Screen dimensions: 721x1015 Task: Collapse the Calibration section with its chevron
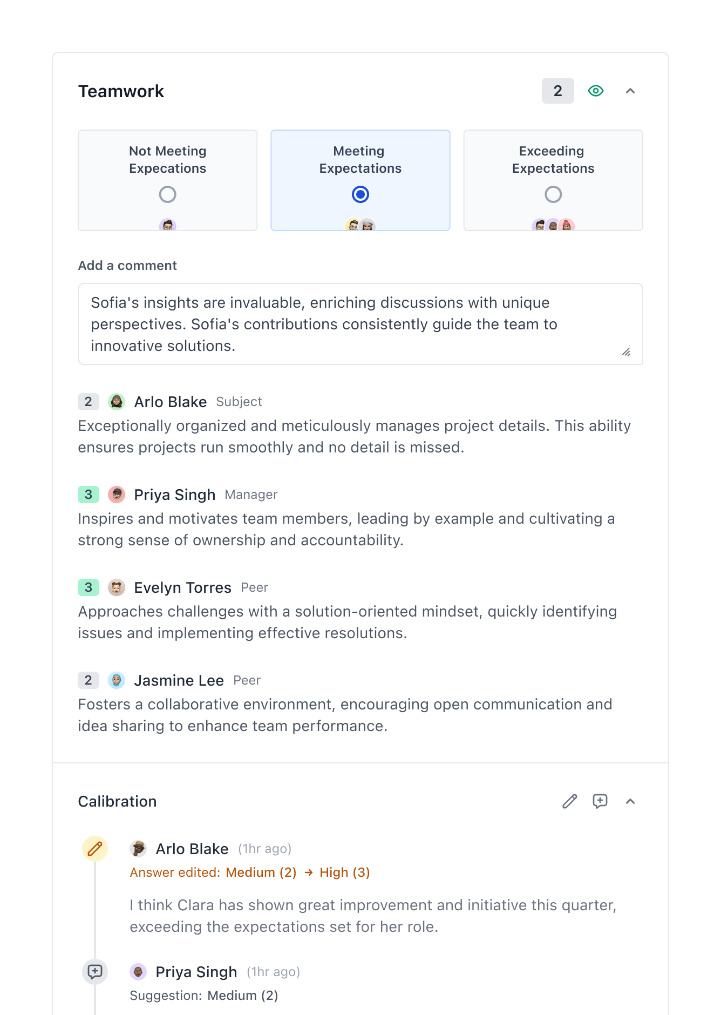[x=630, y=801]
